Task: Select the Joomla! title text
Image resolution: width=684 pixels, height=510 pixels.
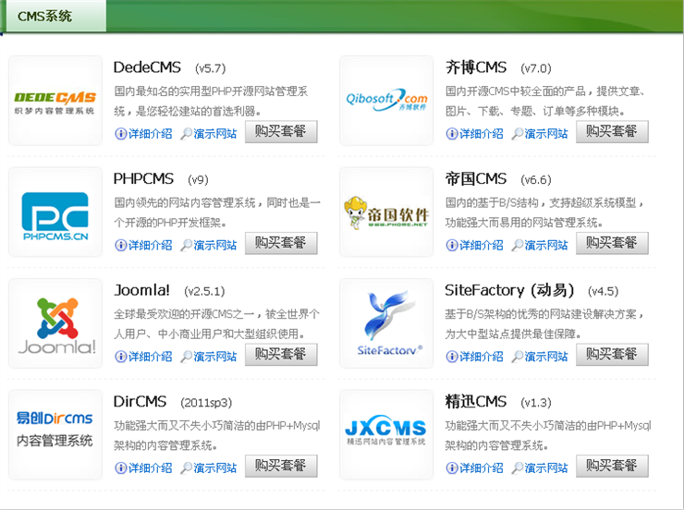Action: pos(141,290)
